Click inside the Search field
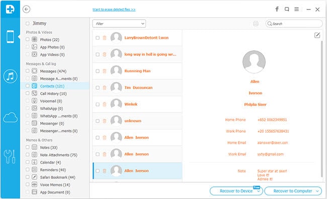This screenshot has width=327, height=199. (294, 24)
